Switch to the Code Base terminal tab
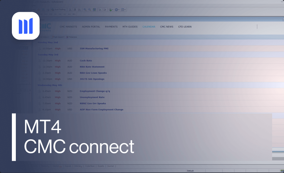Screen dimensions: 284x173 90,166
